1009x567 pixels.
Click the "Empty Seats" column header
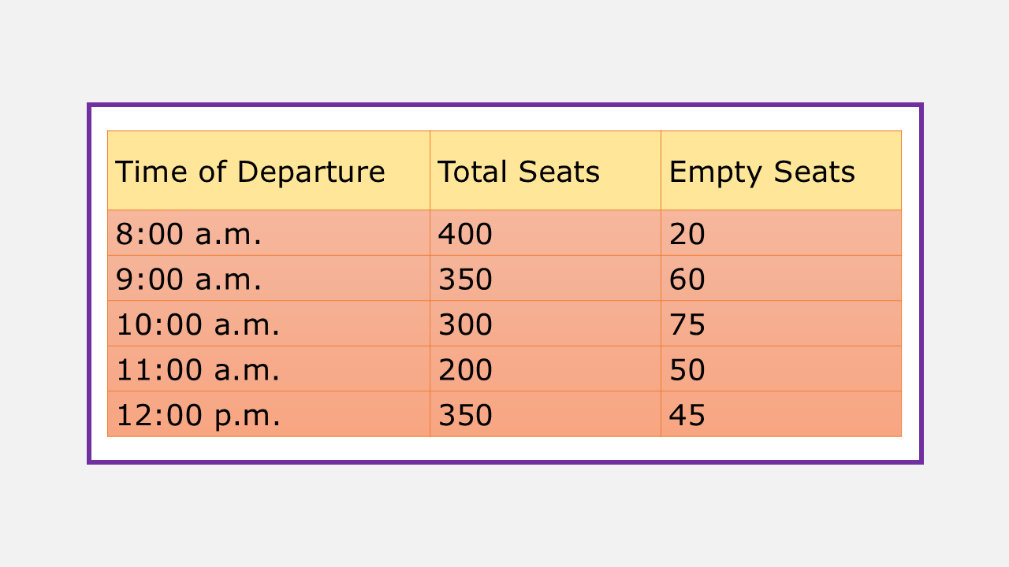761,171
